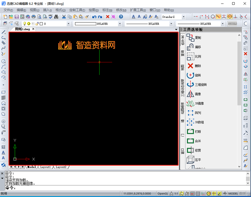Open the Standard text style dropdown

point(183,17)
